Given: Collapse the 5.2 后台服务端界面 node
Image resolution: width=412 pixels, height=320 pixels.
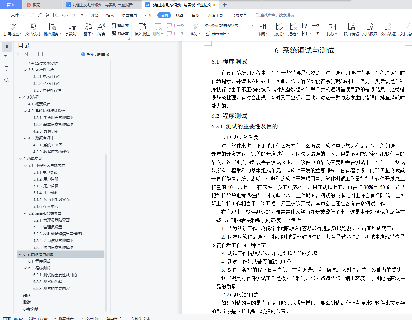Looking at the screenshot, I should [x=25, y=213].
